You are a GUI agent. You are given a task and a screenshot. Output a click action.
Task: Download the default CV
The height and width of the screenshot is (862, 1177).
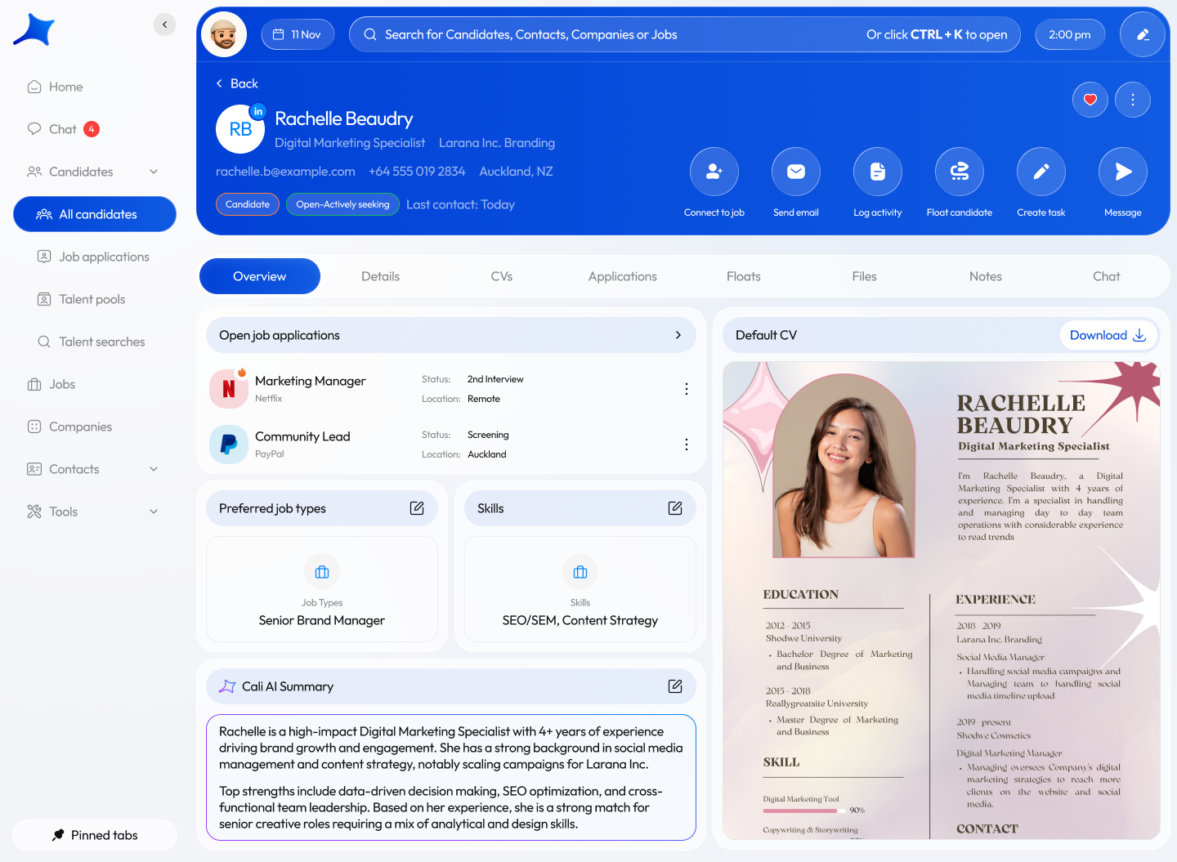(1108, 335)
